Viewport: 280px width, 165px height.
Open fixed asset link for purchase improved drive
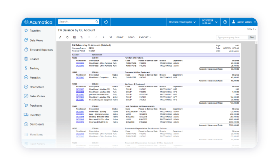coord(80,94)
